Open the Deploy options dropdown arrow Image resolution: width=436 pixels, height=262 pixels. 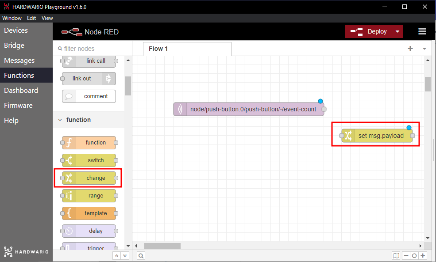tap(397, 31)
